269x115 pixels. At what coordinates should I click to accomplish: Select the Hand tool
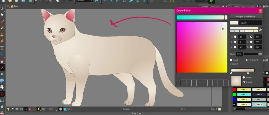(x=2, y=87)
